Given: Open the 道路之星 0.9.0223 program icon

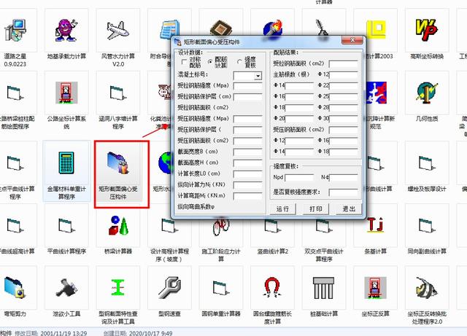Looking at the screenshot, I should pyautogui.click(x=15, y=31).
